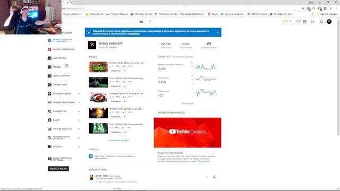Screen dimensions: 340x191
Task: Click the live streaming broadcast icon
Action: (x=49, y=102)
